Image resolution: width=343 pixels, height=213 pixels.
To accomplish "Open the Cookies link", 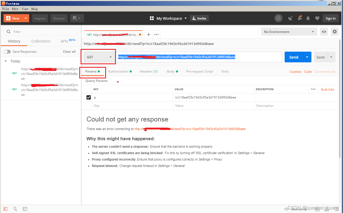I will click(295, 71).
